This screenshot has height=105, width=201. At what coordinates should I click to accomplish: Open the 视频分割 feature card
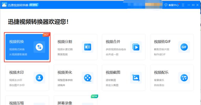76,47
